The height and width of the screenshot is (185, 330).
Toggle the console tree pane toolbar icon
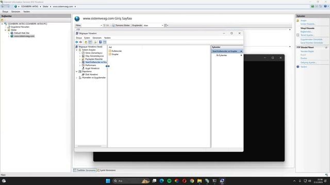[x=90, y=42]
